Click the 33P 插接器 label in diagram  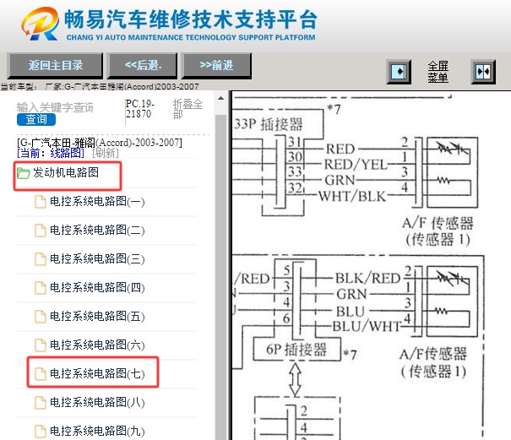(269, 124)
